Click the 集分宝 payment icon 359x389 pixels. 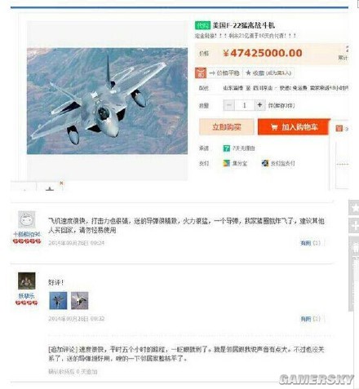click(227, 163)
